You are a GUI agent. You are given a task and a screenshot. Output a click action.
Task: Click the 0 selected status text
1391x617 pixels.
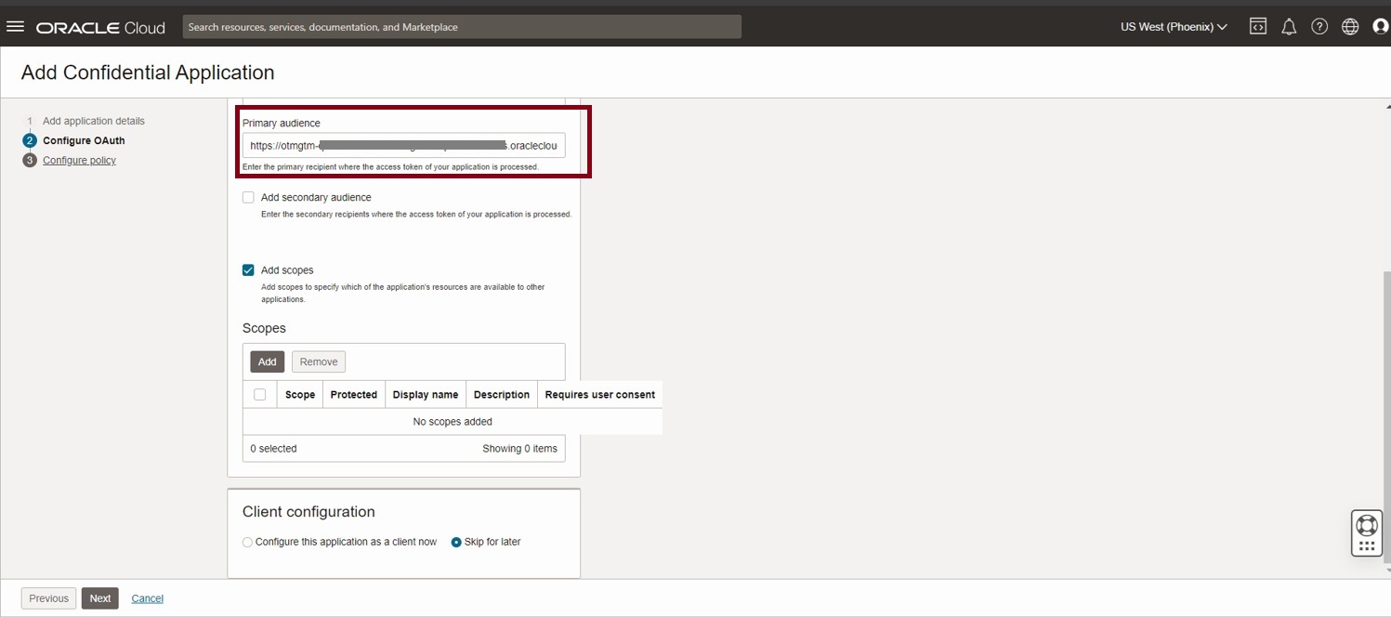point(273,449)
